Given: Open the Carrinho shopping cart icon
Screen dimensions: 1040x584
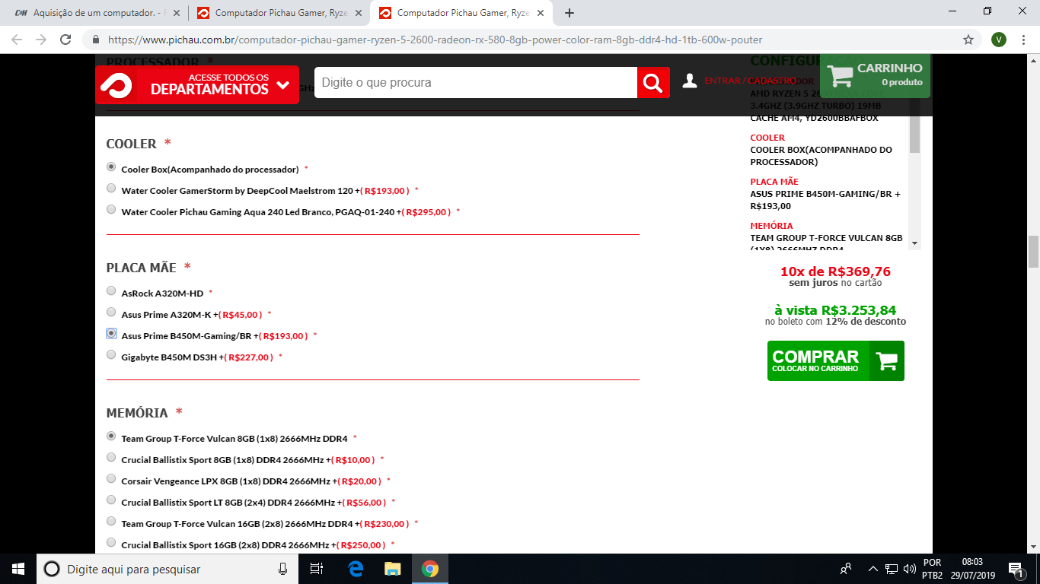Looking at the screenshot, I should [841, 75].
